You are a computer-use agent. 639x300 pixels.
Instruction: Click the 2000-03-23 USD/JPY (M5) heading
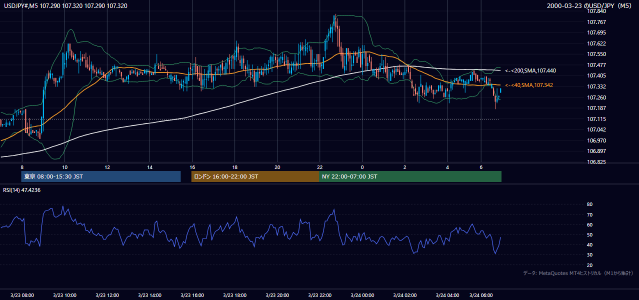pos(590,6)
